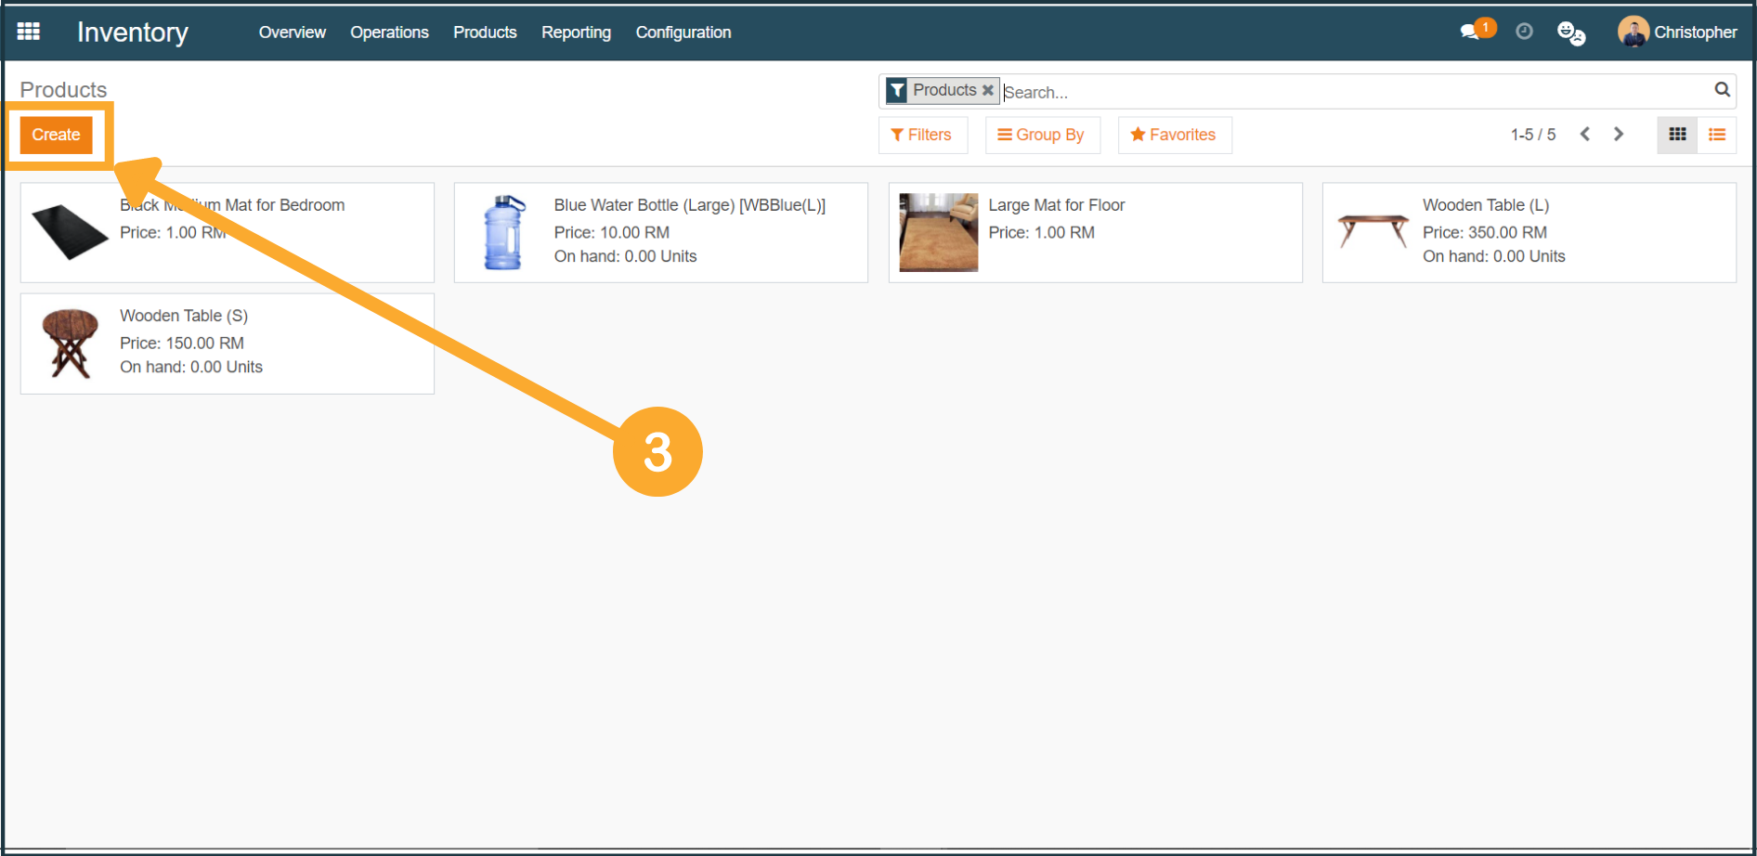The image size is (1757, 856).
Task: Expand the Group By dropdown
Action: (1041, 135)
